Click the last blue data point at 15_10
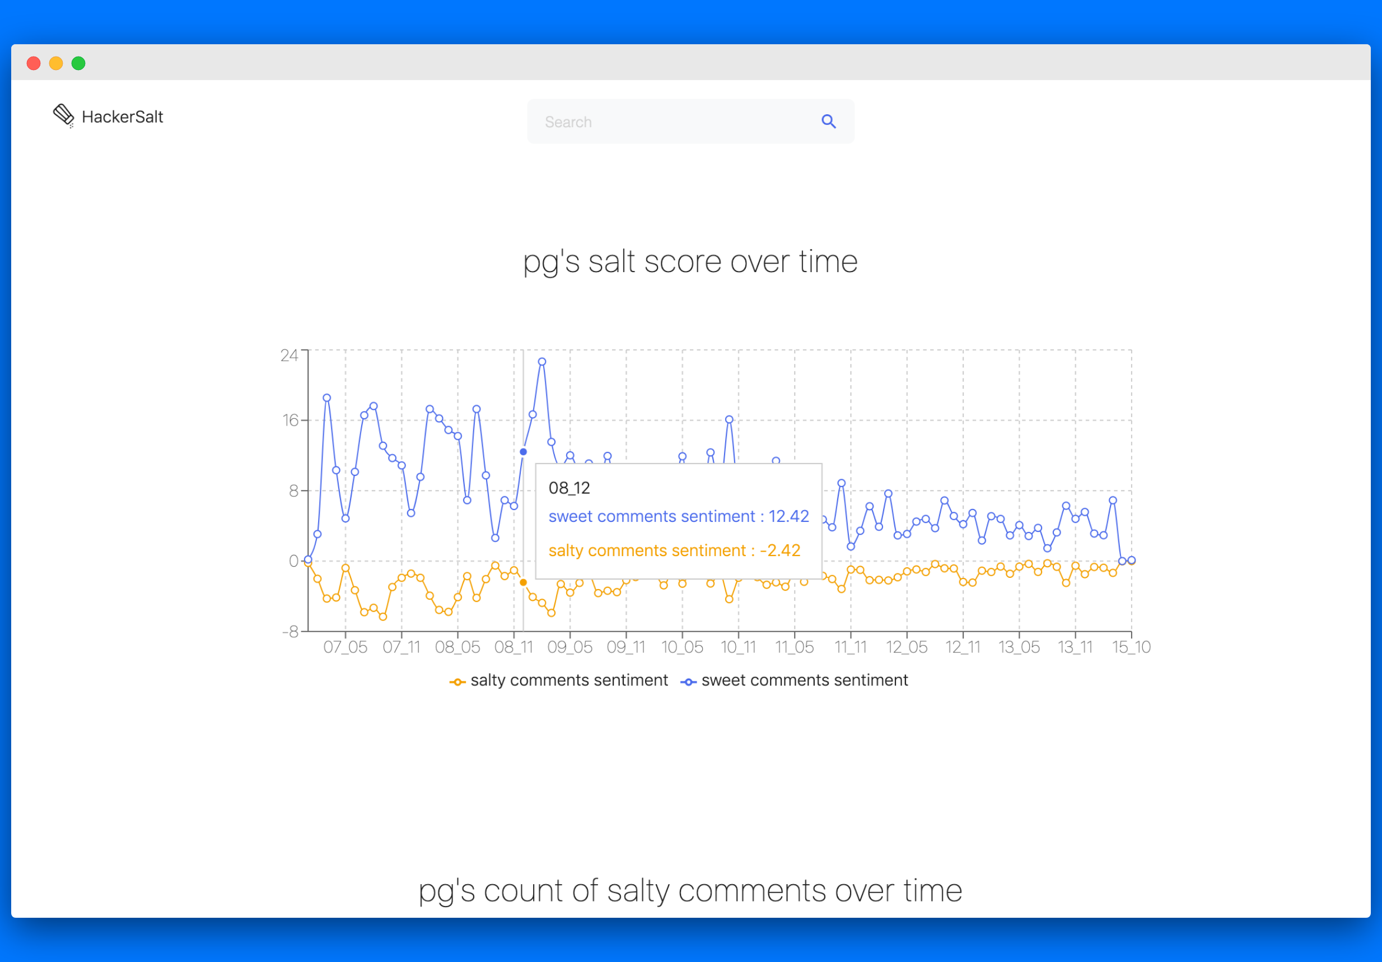 click(1131, 561)
